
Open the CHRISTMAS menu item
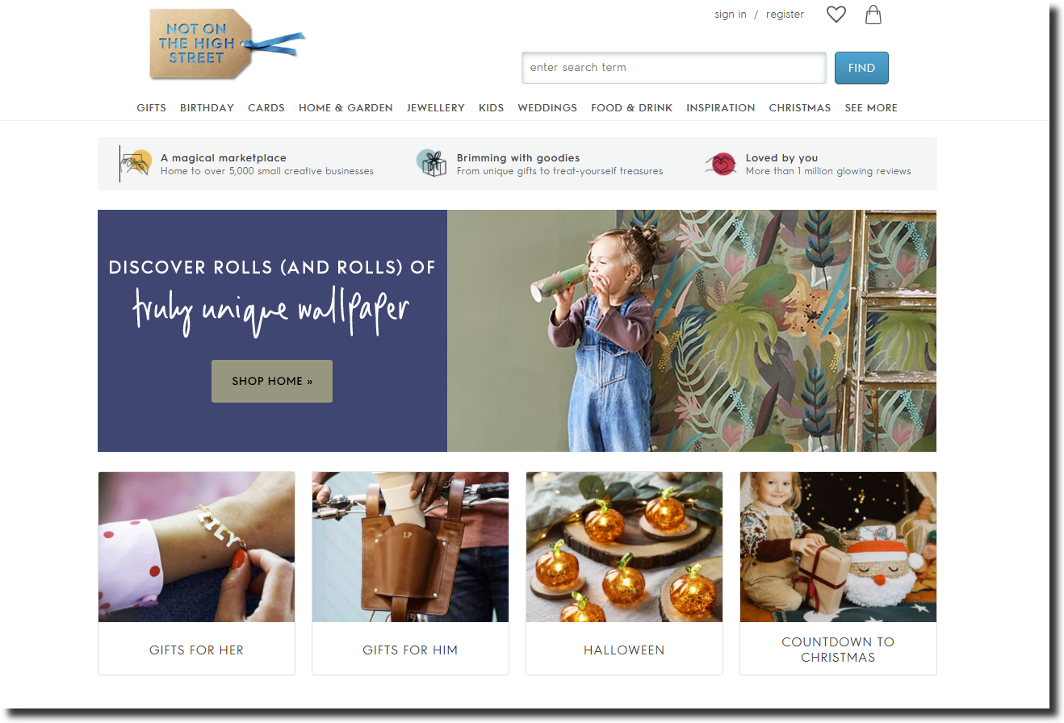coord(799,108)
